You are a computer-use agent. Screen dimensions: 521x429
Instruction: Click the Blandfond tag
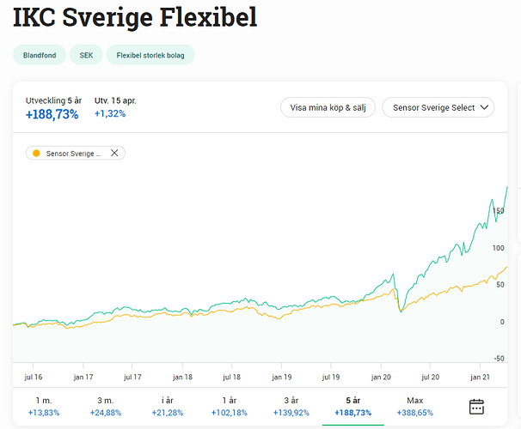(x=40, y=55)
